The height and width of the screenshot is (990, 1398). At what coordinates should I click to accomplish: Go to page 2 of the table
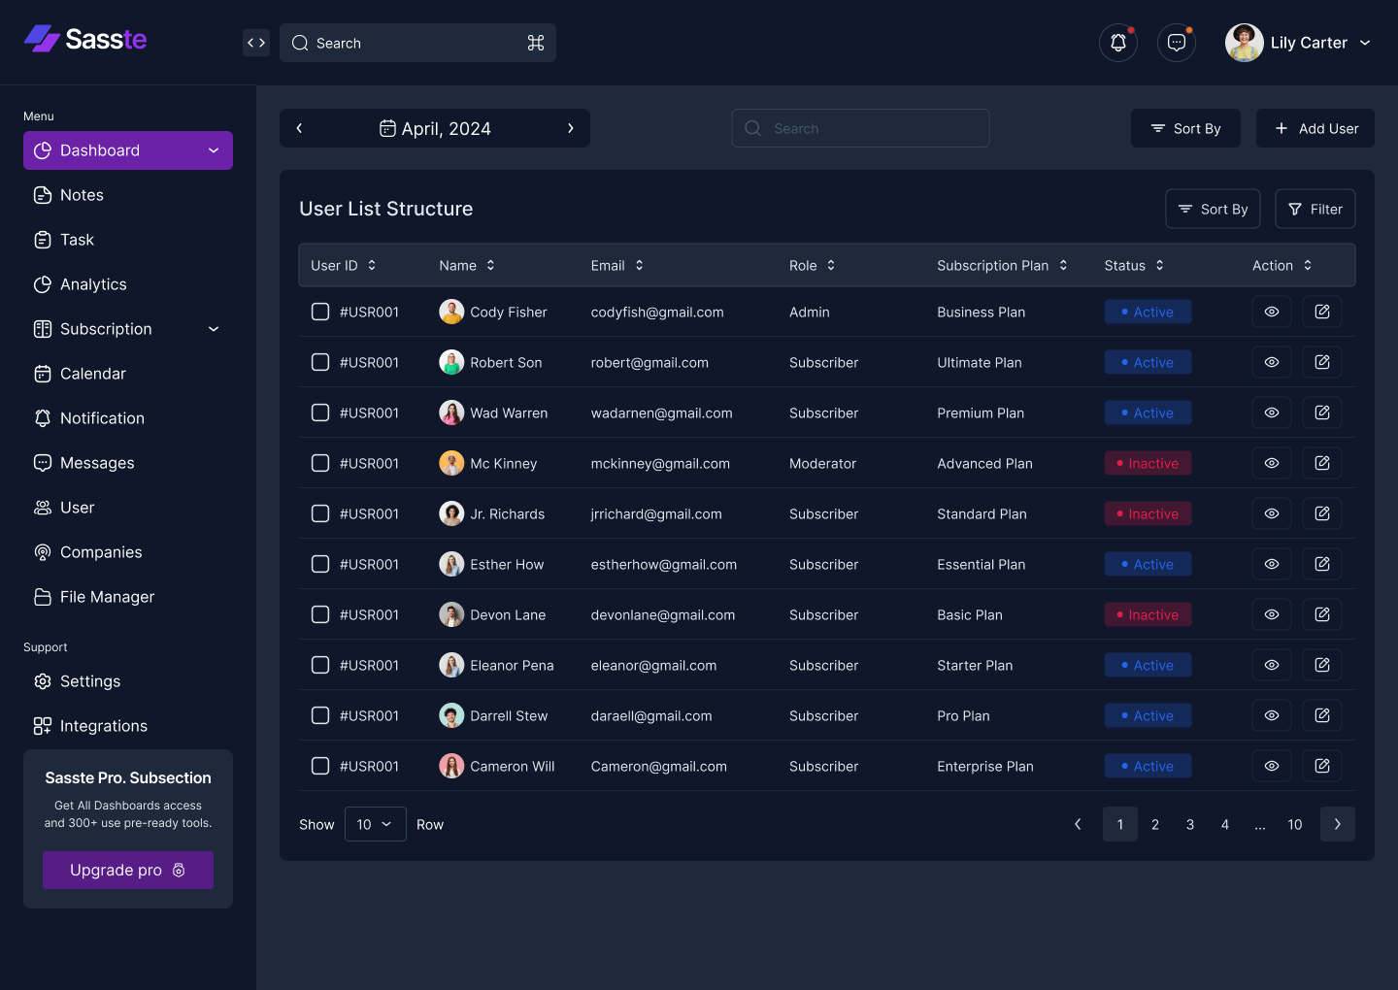click(x=1155, y=824)
